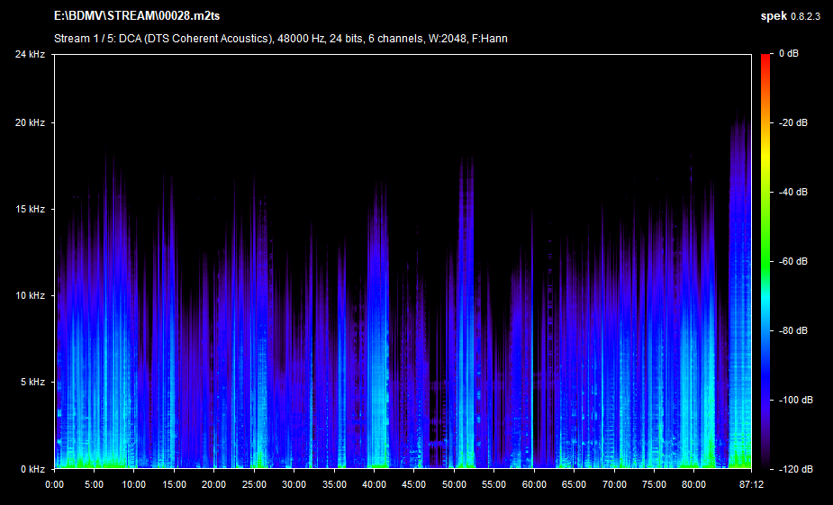Click the spek logo text
This screenshot has width=833, height=505.
click(x=774, y=16)
